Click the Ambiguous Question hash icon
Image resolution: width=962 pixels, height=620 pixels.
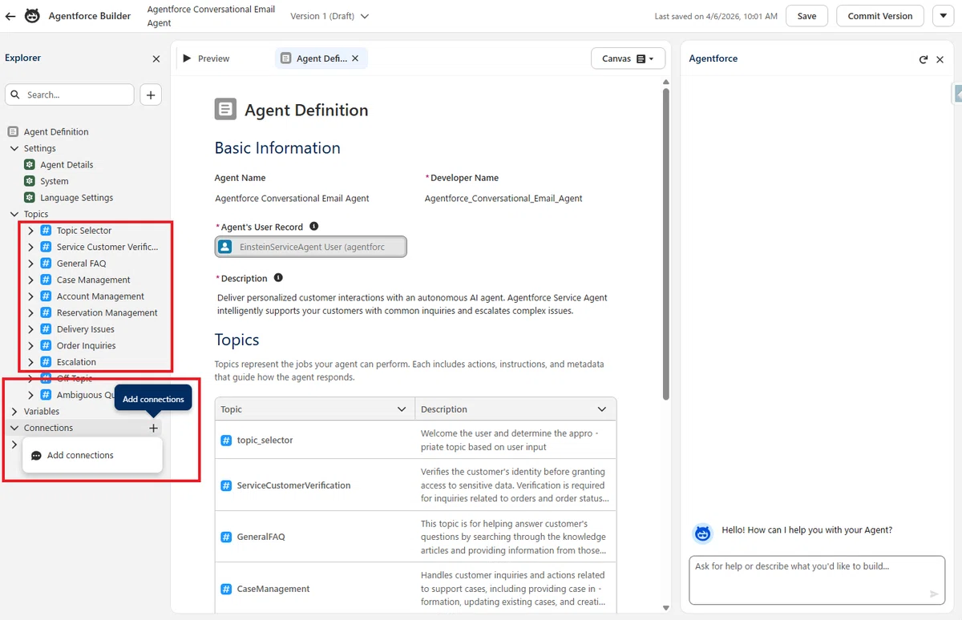(x=46, y=395)
